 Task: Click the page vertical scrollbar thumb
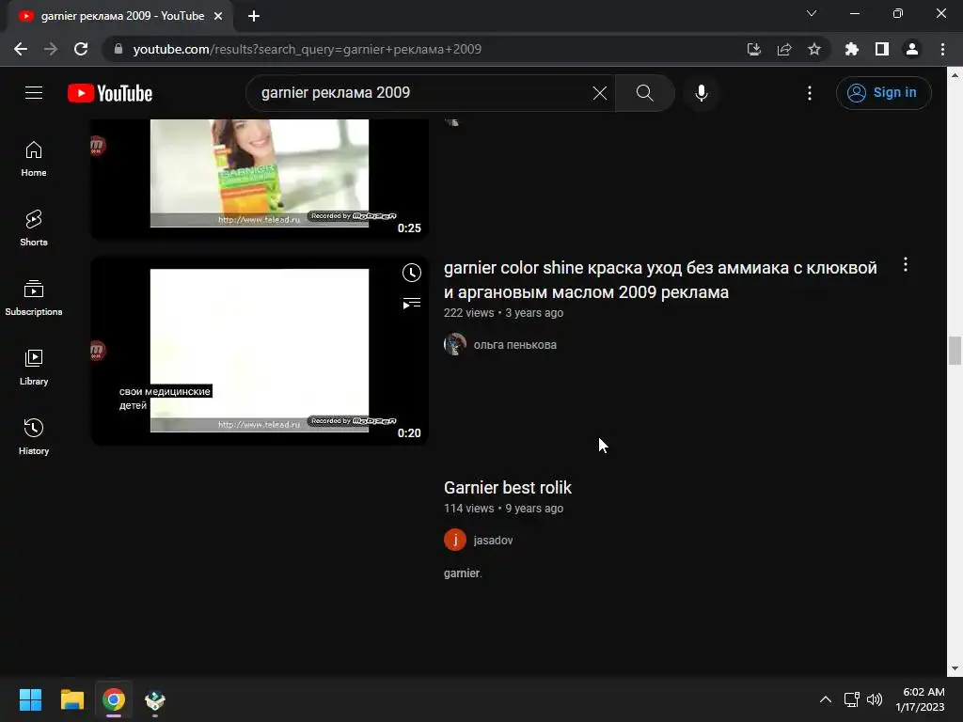(x=955, y=351)
